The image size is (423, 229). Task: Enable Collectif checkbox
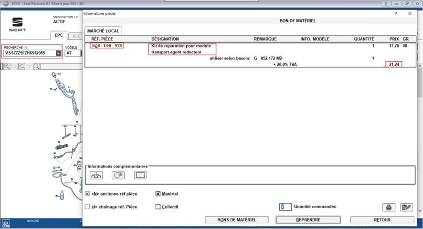point(158,207)
